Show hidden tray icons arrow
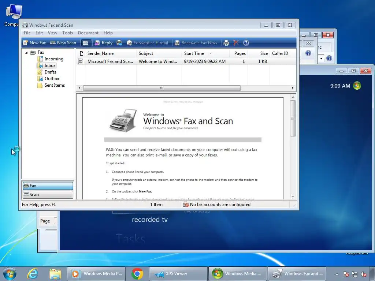 click(x=337, y=274)
